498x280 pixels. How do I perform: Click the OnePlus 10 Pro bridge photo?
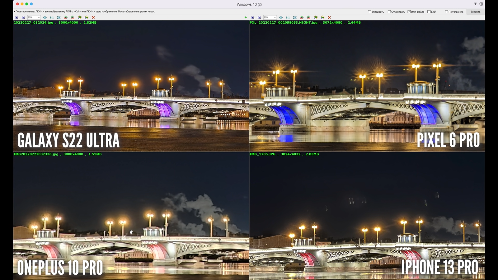(131, 216)
